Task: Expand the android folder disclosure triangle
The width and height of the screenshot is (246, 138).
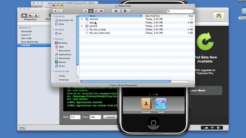Action: (x=82, y=19)
